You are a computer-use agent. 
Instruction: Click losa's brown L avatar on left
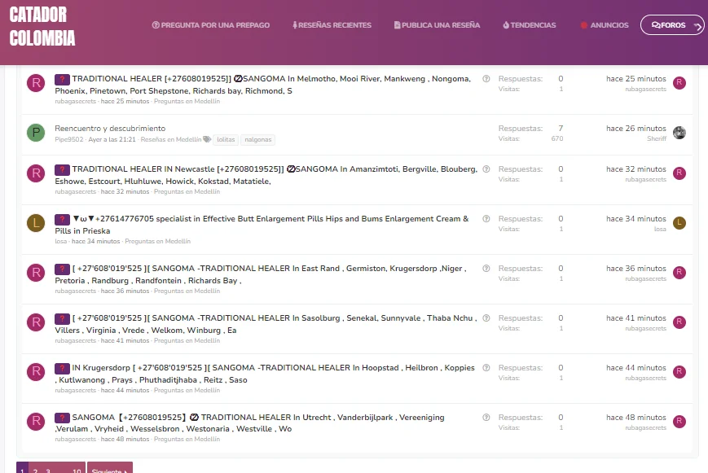click(x=36, y=223)
